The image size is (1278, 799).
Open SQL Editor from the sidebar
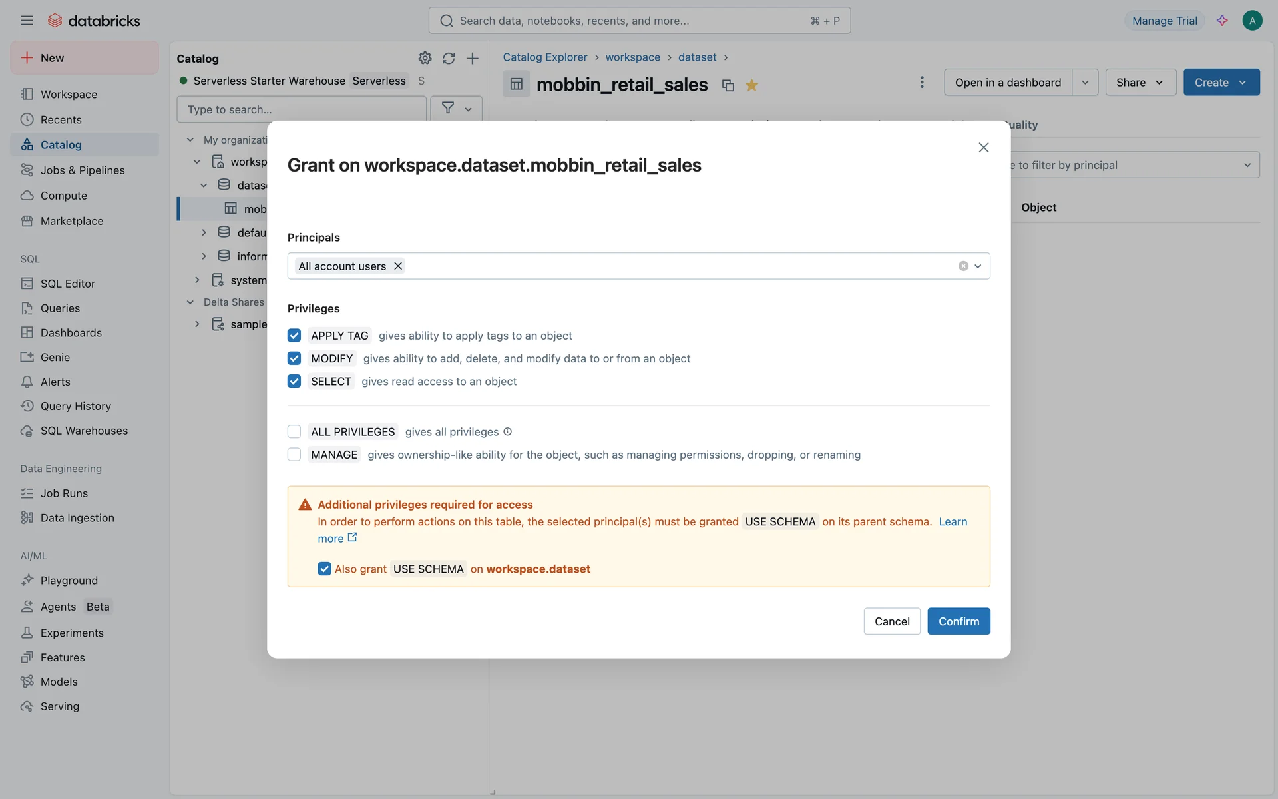67,284
